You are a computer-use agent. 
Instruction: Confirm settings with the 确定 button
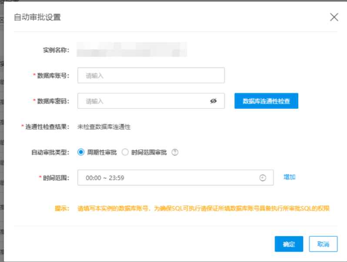click(289, 244)
